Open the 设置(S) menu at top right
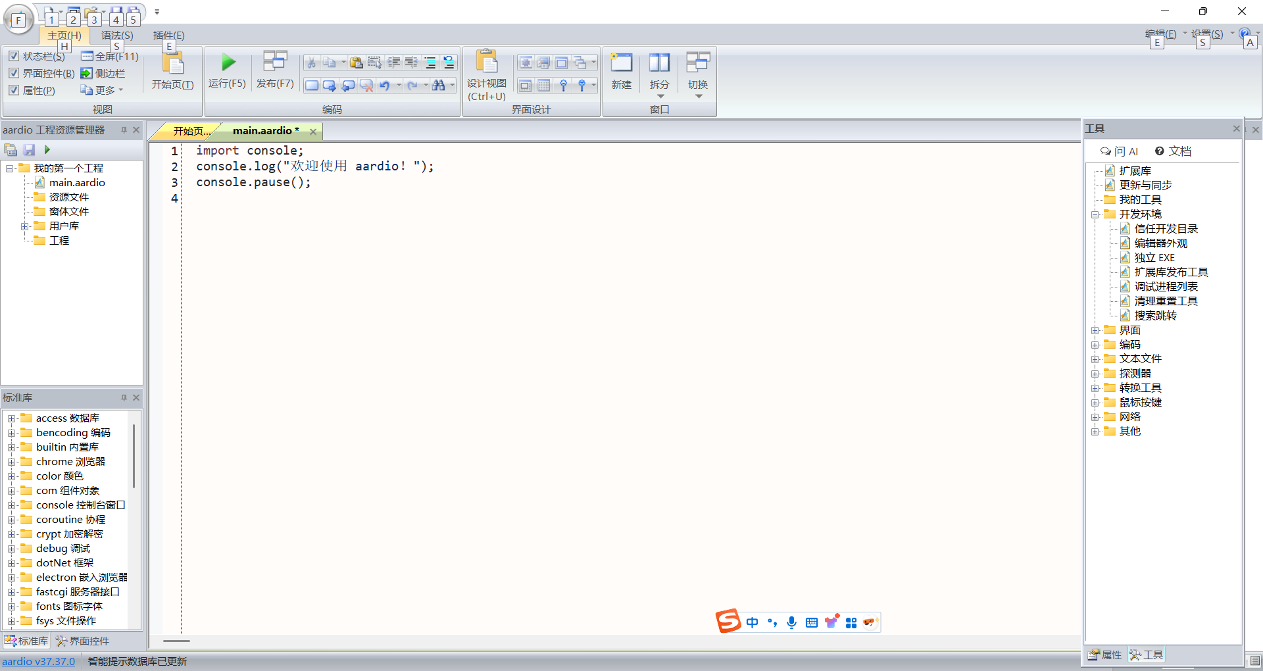Image resolution: width=1263 pixels, height=671 pixels. [1208, 34]
